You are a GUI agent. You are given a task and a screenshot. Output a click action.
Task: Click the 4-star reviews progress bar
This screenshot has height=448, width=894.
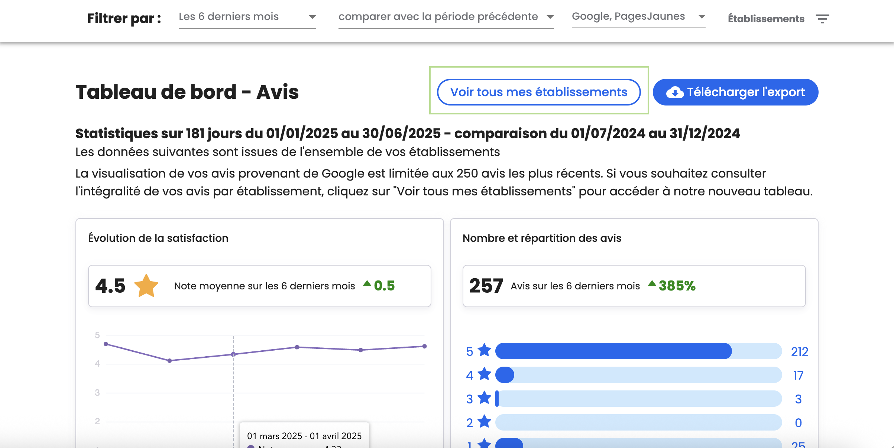(638, 375)
